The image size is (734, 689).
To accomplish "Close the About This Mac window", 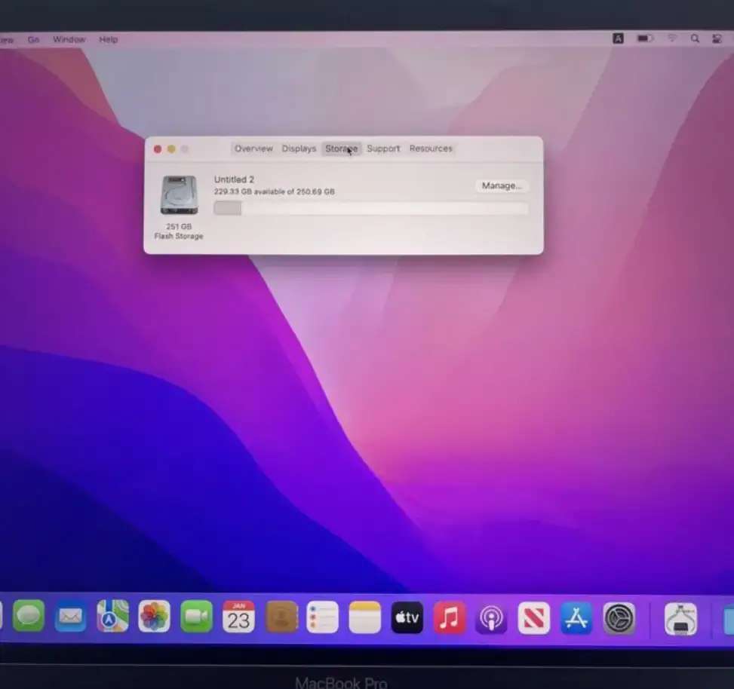I will pyautogui.click(x=158, y=149).
